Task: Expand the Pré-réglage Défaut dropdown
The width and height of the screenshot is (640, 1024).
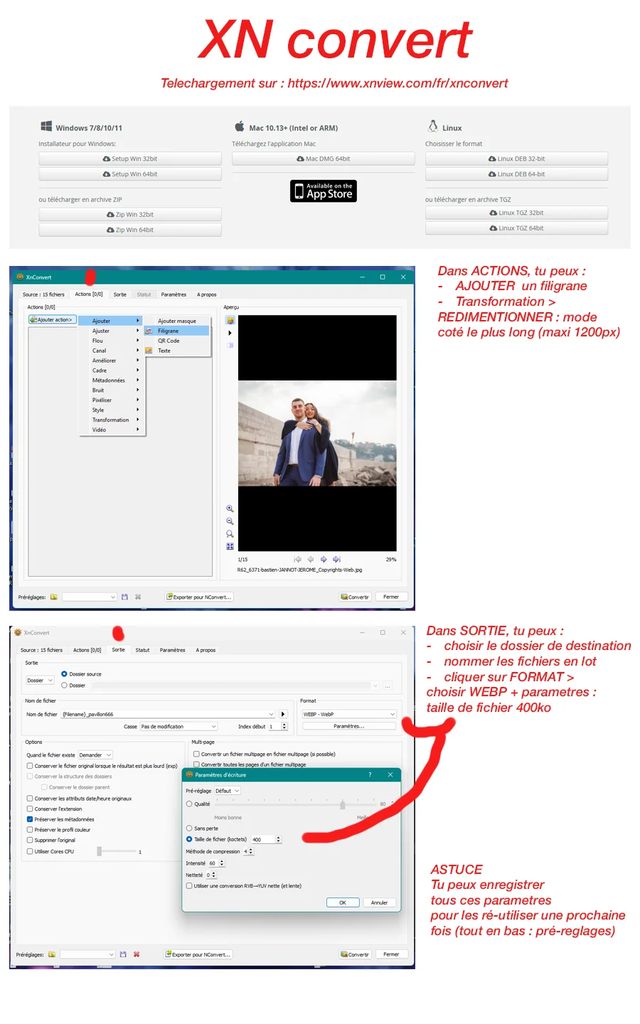Action: click(228, 791)
